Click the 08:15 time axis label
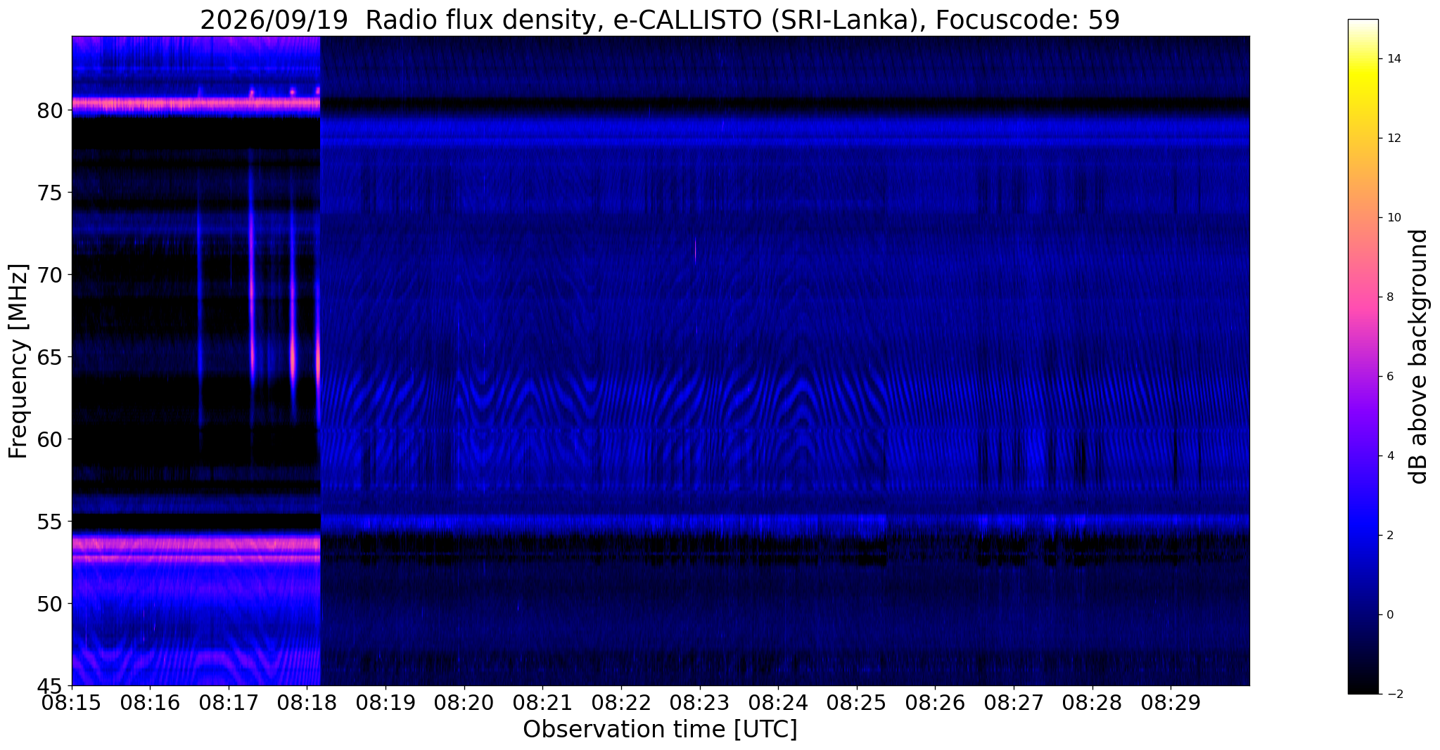 coord(72,702)
